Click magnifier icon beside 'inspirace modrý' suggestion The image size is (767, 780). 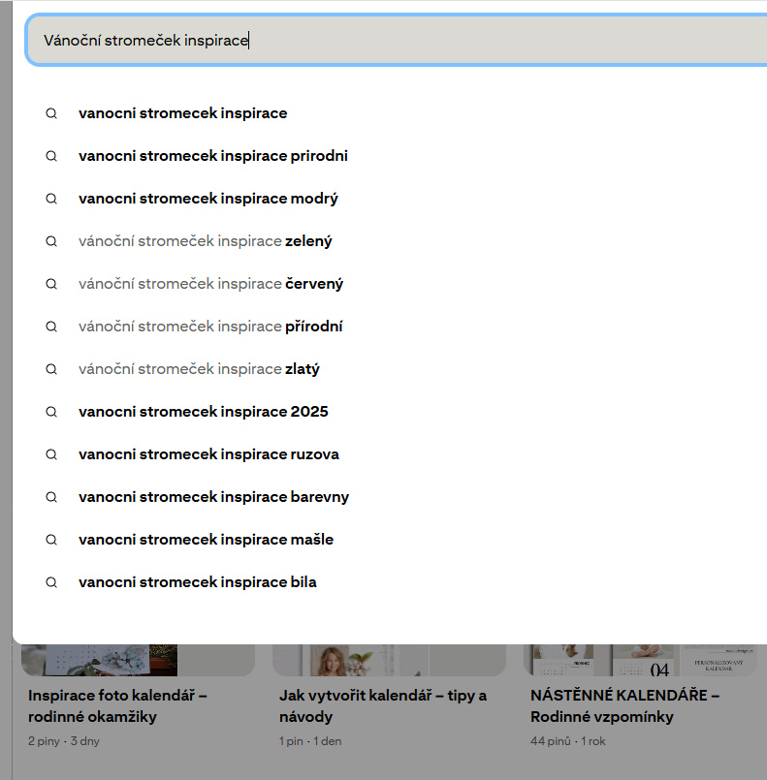point(52,199)
